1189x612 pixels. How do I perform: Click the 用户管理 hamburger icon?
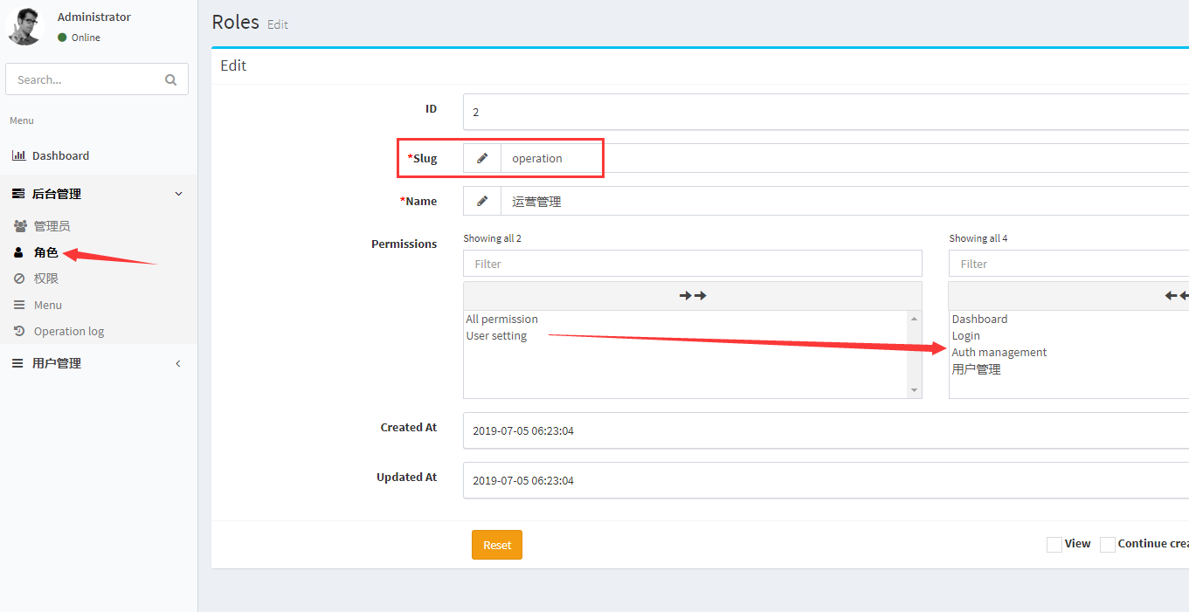click(17, 363)
